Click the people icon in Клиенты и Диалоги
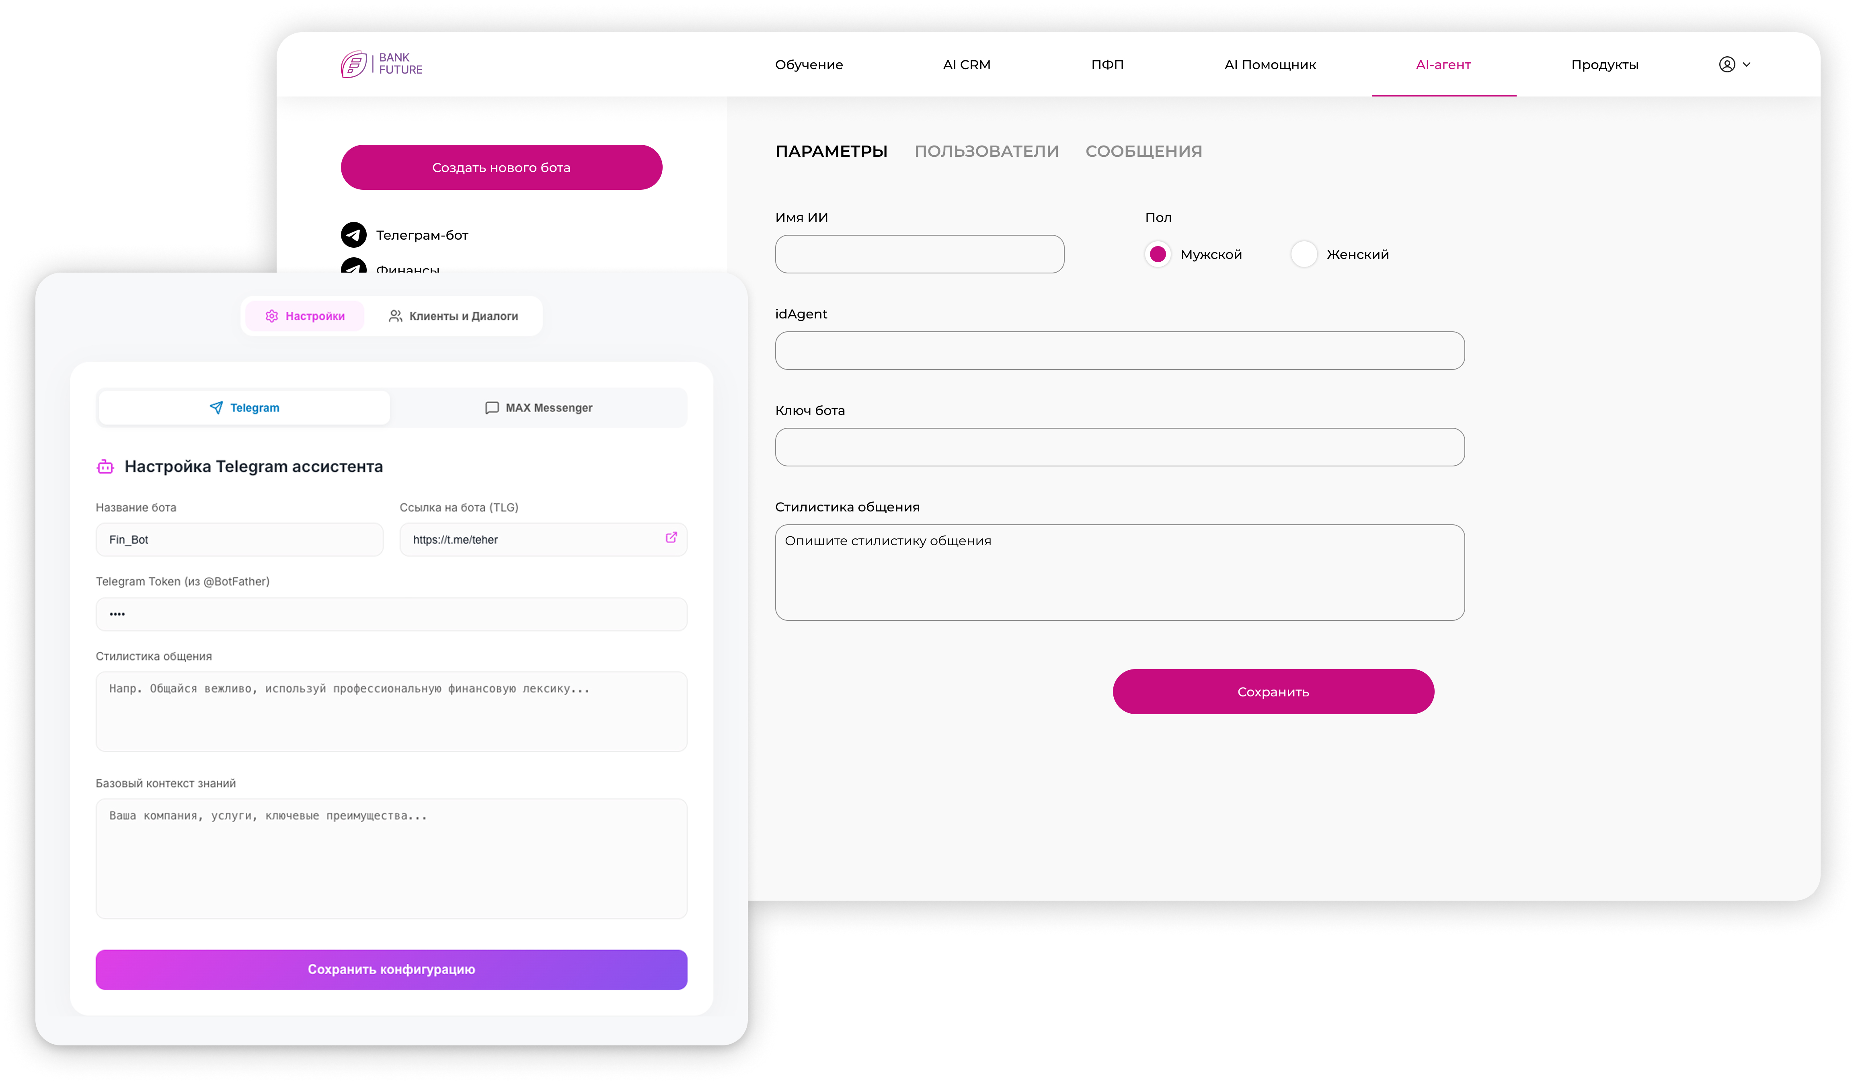This screenshot has height=1084, width=1856. (396, 316)
